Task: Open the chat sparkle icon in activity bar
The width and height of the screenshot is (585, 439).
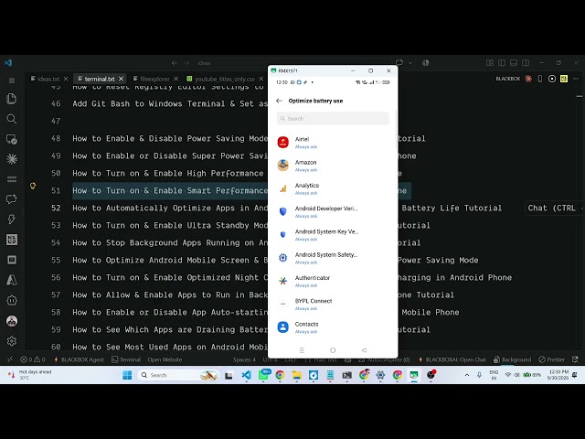Action: (12, 199)
